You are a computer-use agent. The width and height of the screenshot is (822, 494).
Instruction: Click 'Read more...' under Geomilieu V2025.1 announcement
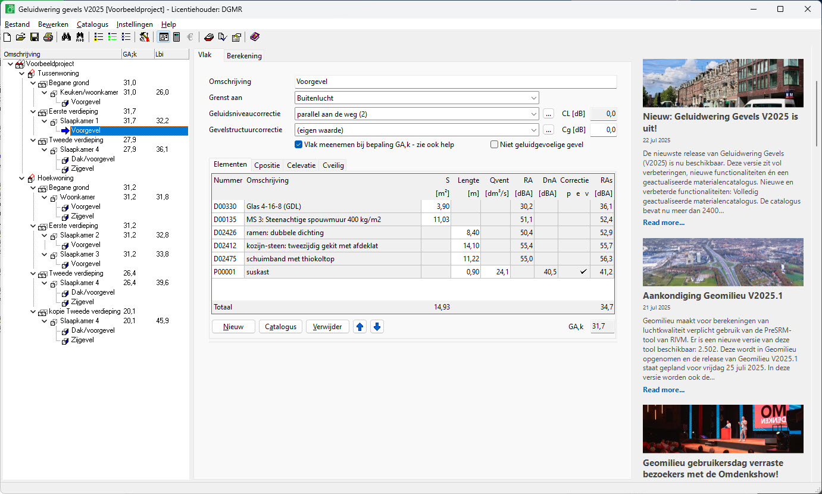click(663, 390)
